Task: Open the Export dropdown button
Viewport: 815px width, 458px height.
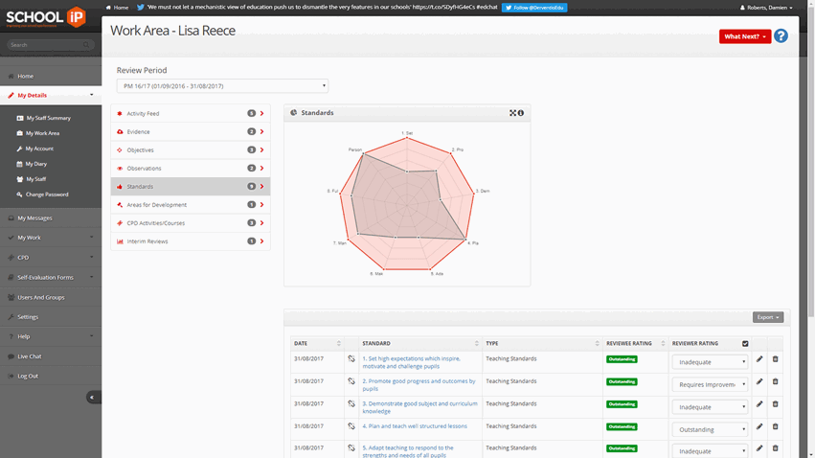Action: click(x=768, y=317)
